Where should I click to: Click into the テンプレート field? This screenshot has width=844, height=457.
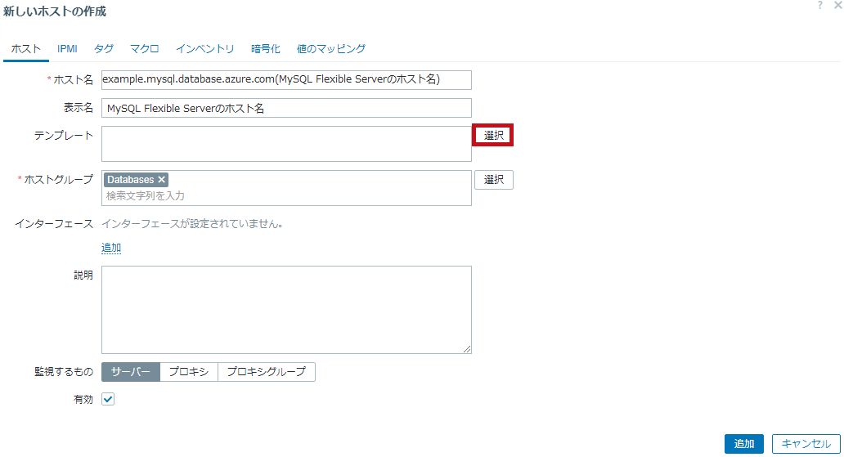pos(286,144)
